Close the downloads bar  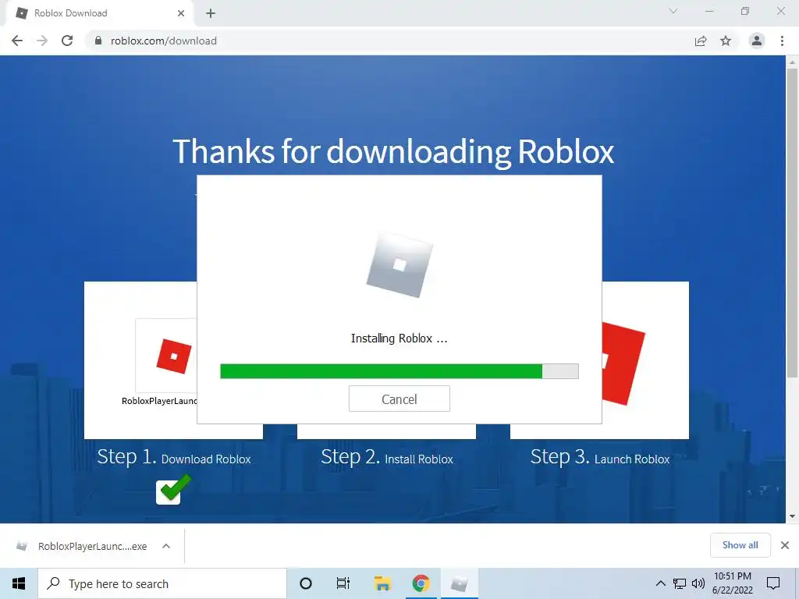coord(785,545)
